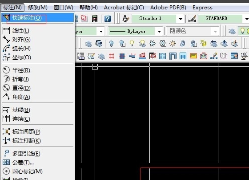Screen dimensions: 249x180
Task: Open the pink revision cloud markup icon
Action: [84, 19]
